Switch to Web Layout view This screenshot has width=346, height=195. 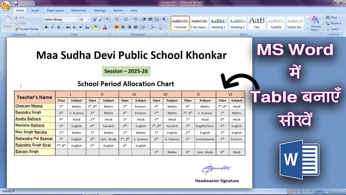301,191
